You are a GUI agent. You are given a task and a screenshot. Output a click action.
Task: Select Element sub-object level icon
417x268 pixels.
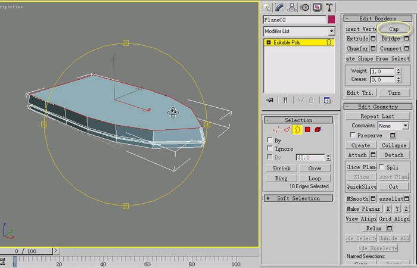point(318,130)
